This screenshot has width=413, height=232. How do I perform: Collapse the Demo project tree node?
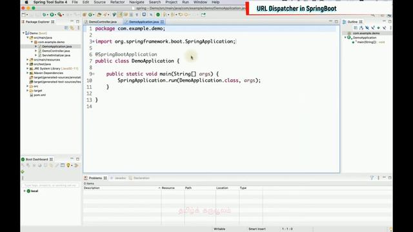[23, 33]
